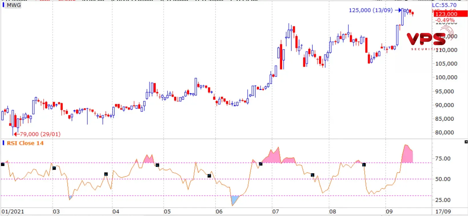Select RSI marker just before 07 gridline

tap(261, 164)
